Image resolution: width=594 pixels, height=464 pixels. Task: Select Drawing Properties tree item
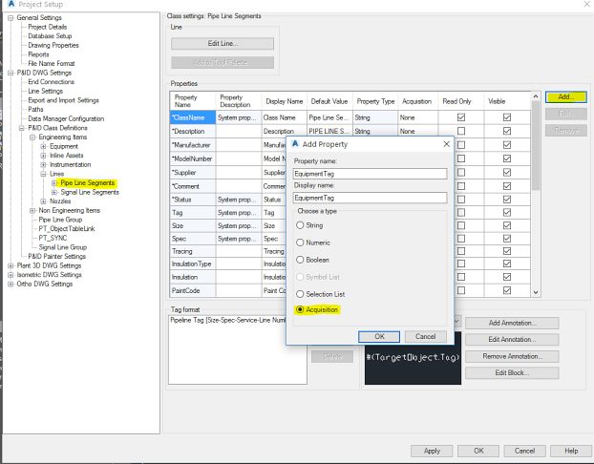53,45
